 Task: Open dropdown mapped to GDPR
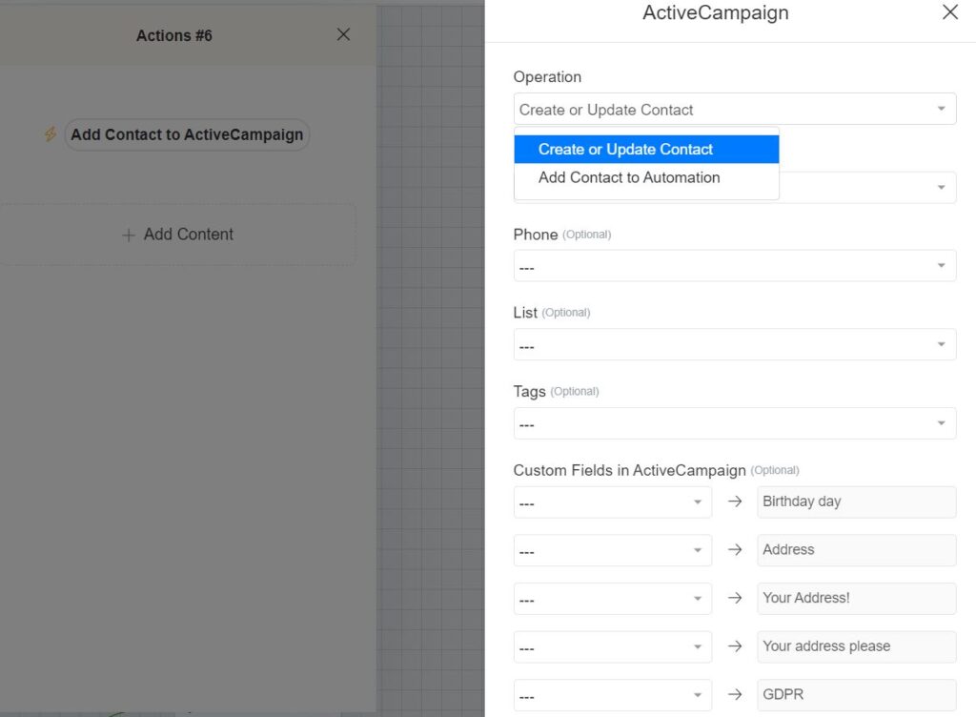(613, 694)
